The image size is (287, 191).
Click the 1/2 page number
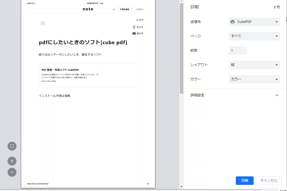click(148, 184)
